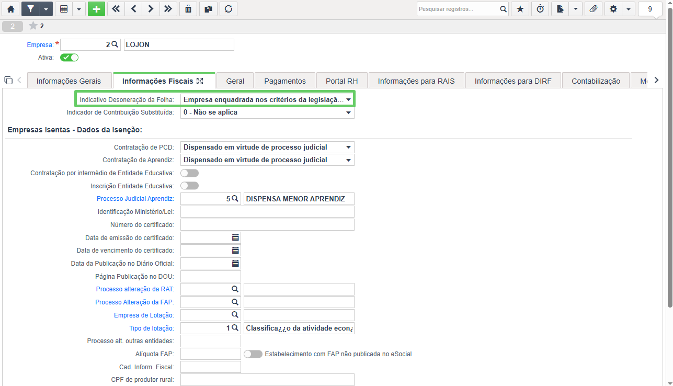The height and width of the screenshot is (386, 673).
Task: Open the settings gear
Action: [x=613, y=9]
